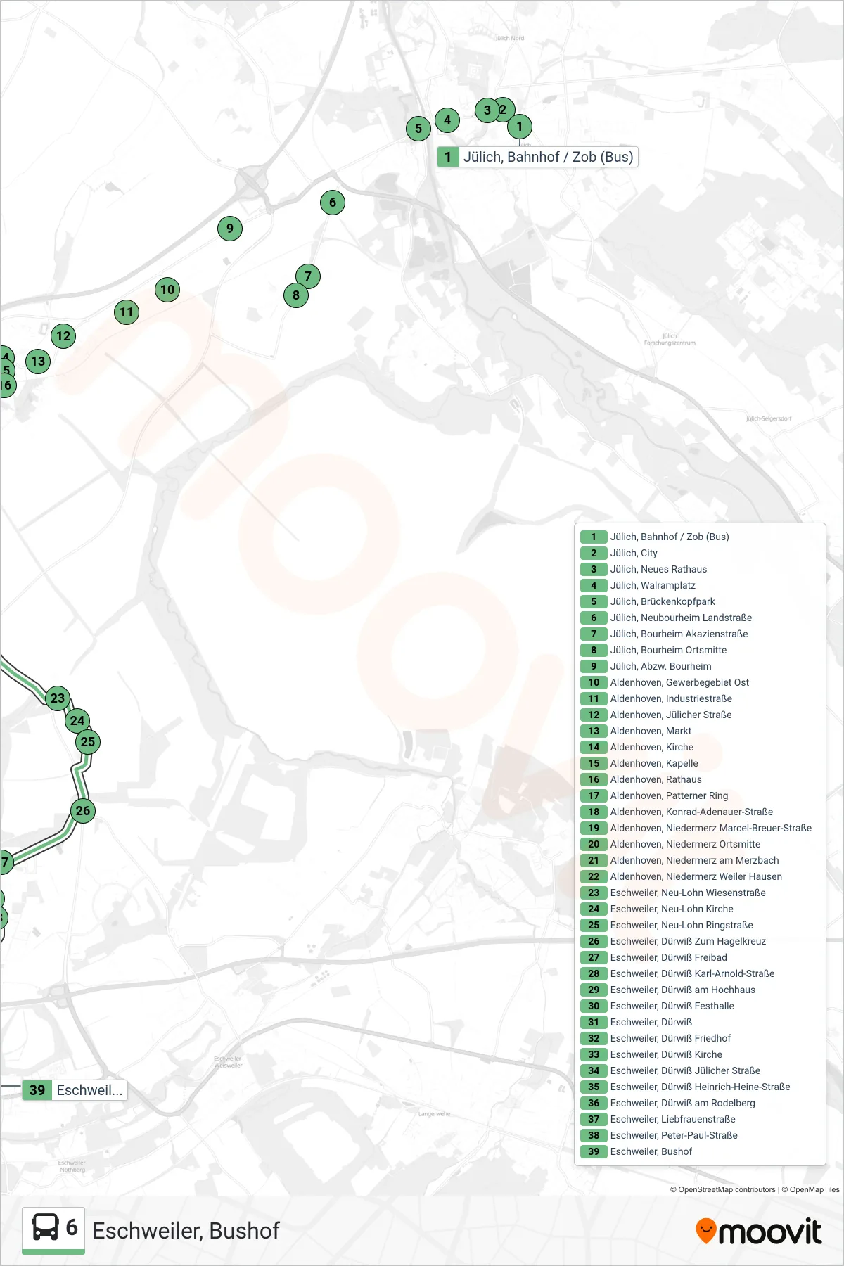Click stop marker 10 on the map
Image resolution: width=844 pixels, height=1266 pixels.
click(x=167, y=289)
